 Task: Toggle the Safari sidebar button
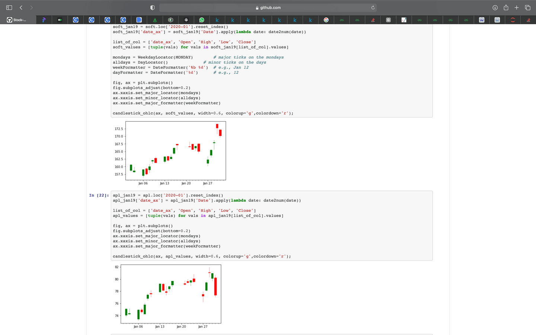9,7
